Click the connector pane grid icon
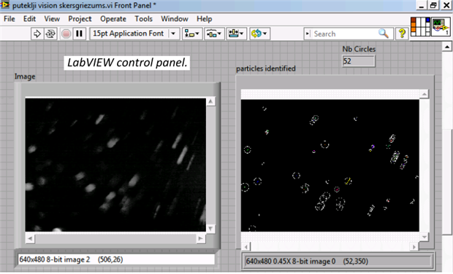 click(420, 27)
